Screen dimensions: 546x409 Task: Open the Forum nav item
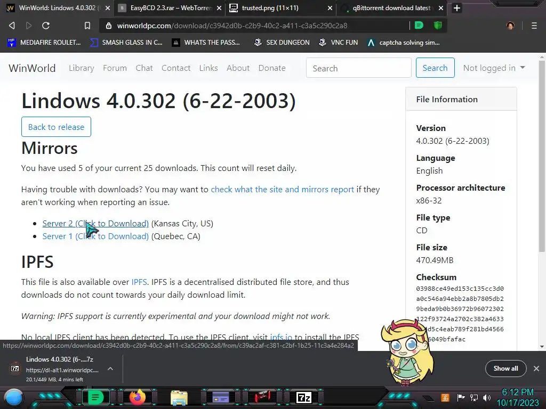[x=115, y=68]
